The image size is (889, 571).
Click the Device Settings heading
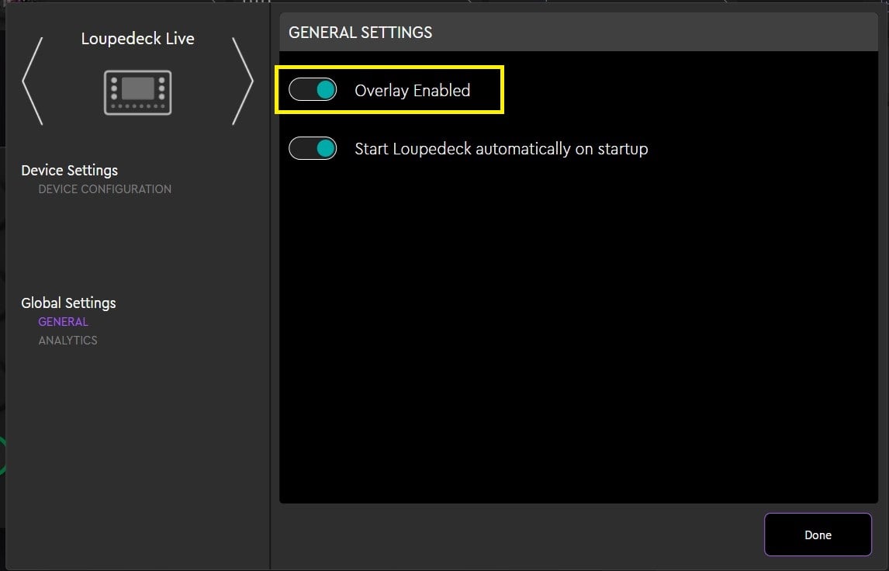(x=70, y=171)
